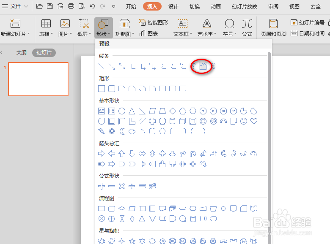Select the rounded rectangle shape
Screen dimensions: 330x244
112,89
